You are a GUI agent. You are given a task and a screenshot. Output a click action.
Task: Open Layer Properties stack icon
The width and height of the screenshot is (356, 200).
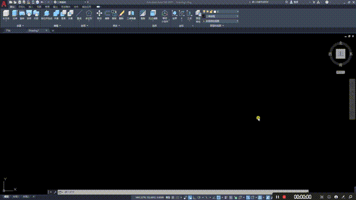(198, 16)
